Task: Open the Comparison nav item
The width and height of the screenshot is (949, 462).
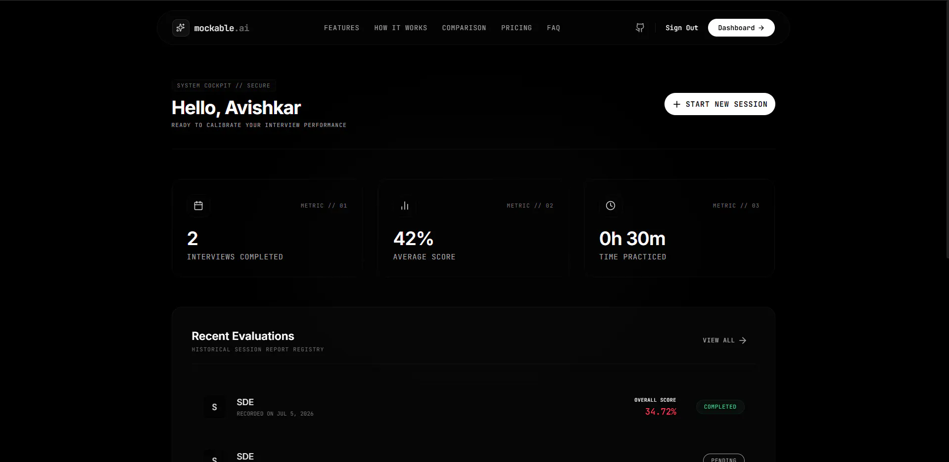Action: tap(464, 28)
